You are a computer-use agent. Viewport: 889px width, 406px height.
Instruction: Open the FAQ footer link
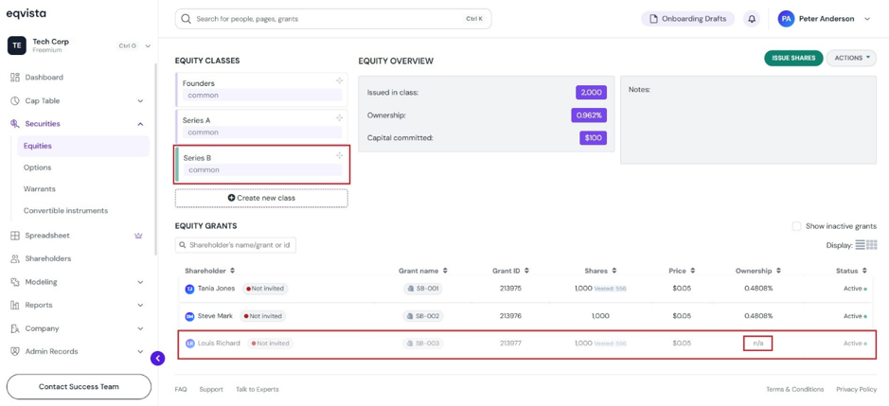click(181, 390)
